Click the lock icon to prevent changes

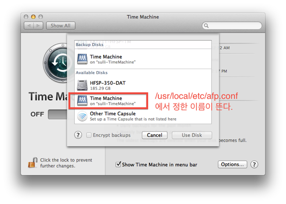coord(33,163)
